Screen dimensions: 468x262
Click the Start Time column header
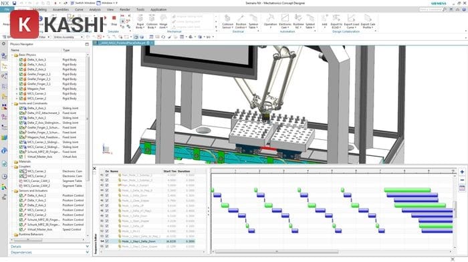click(x=170, y=171)
